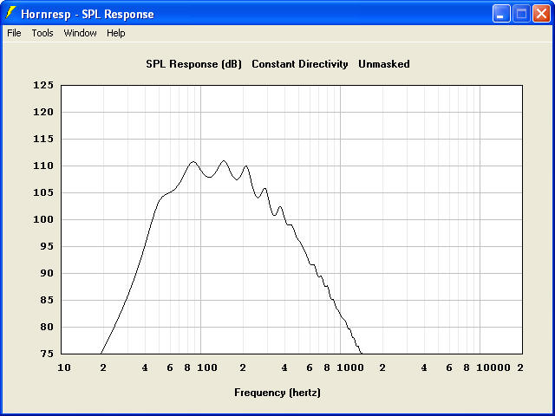Image resolution: width=555 pixels, height=416 pixels.
Task: Open the File menu
Action: (x=14, y=33)
